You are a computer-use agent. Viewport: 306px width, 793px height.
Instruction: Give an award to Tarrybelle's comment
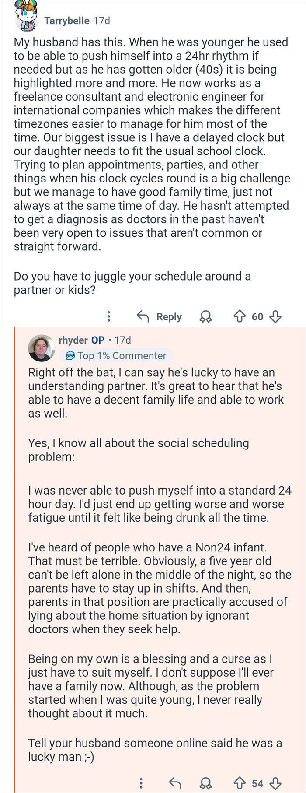point(205,316)
